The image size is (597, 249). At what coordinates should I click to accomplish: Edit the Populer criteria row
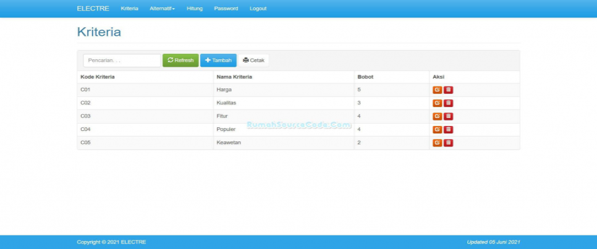pyautogui.click(x=438, y=130)
